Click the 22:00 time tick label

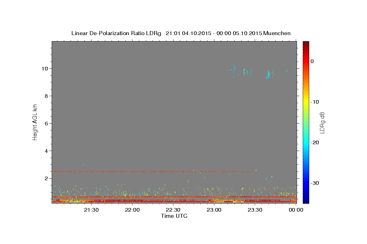(132, 210)
